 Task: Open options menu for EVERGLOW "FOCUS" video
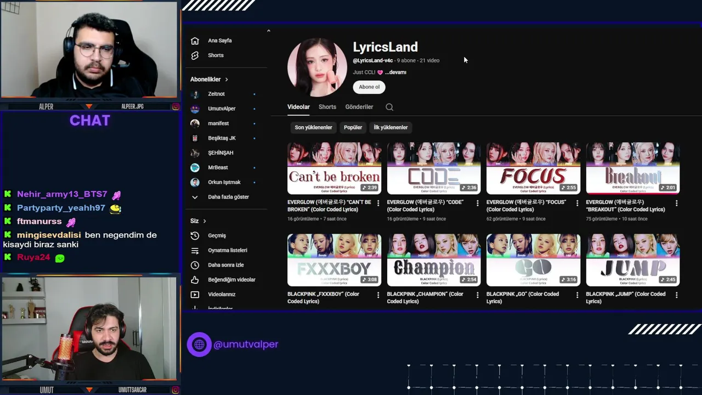577,203
